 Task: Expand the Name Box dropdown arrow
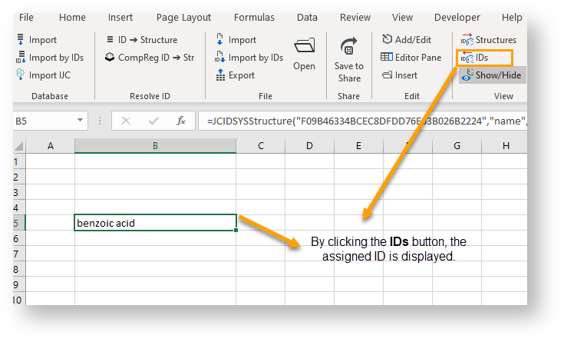81,121
